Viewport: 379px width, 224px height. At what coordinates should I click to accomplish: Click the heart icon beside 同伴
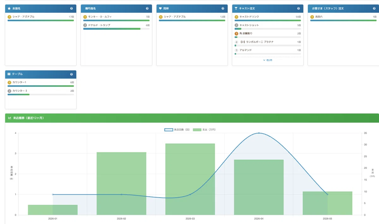tap(160, 9)
